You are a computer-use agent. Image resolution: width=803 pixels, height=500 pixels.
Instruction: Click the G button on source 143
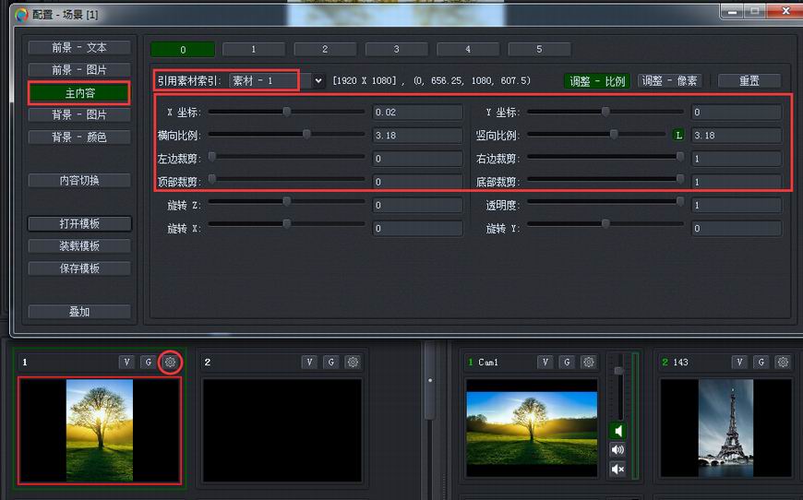coord(761,363)
